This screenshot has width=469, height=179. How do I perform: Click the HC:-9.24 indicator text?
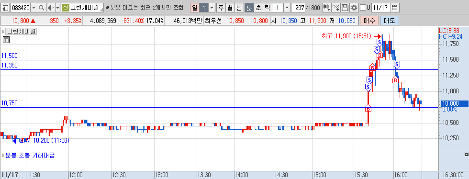click(x=451, y=36)
